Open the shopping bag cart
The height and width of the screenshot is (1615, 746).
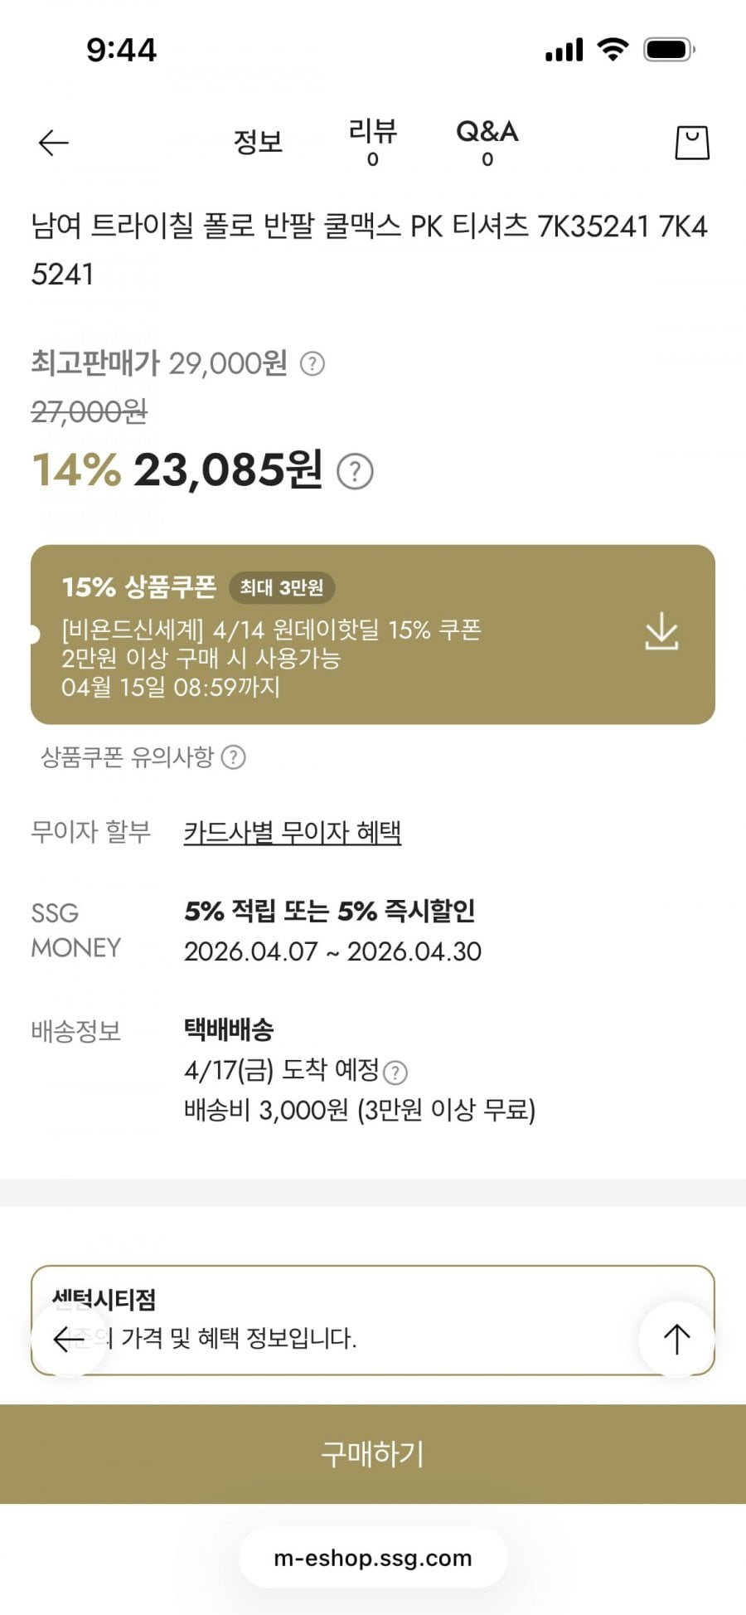[x=692, y=143]
